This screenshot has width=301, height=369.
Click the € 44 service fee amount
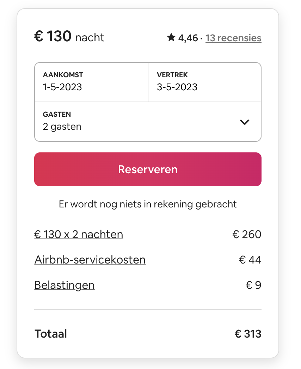coord(250,260)
